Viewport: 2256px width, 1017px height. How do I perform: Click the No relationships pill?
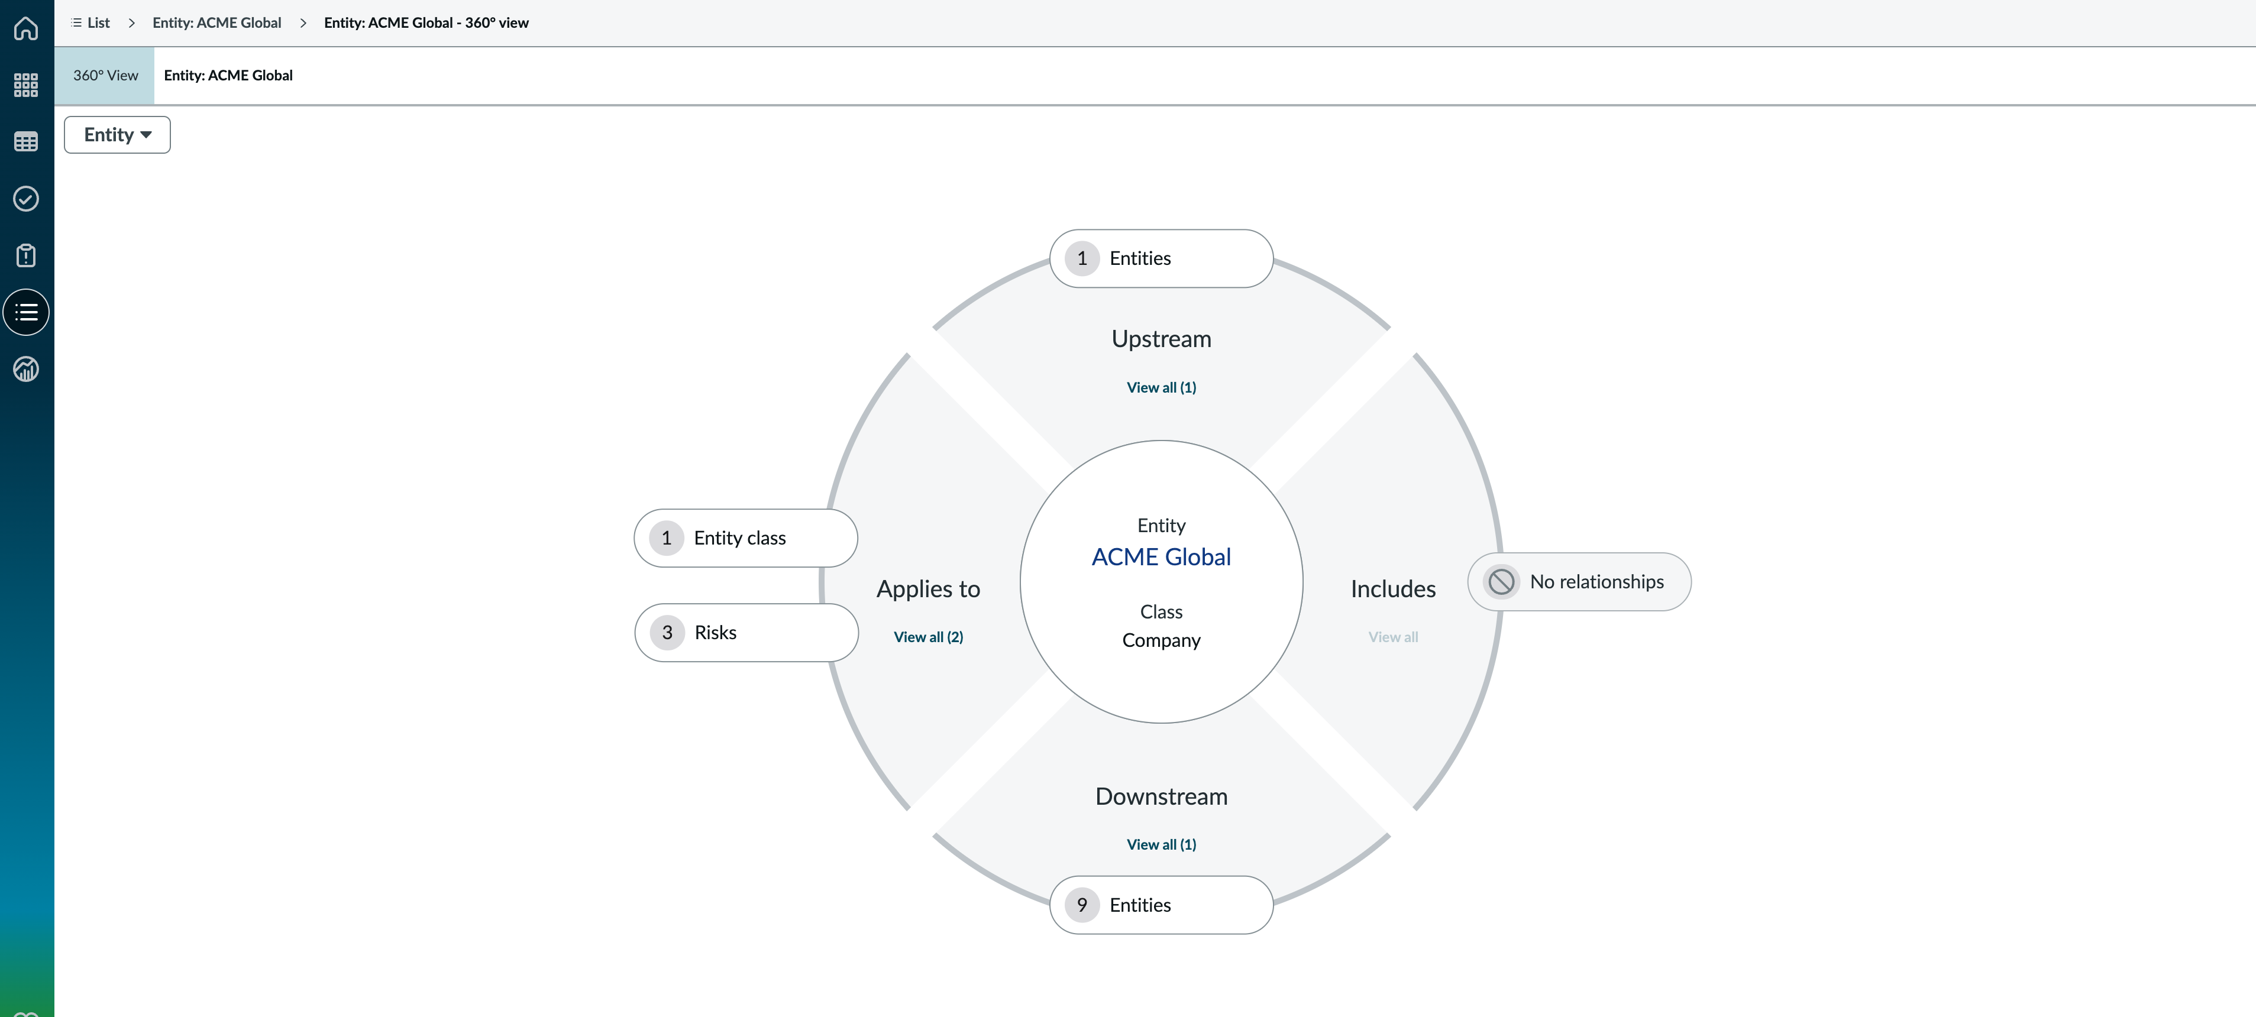point(1579,582)
